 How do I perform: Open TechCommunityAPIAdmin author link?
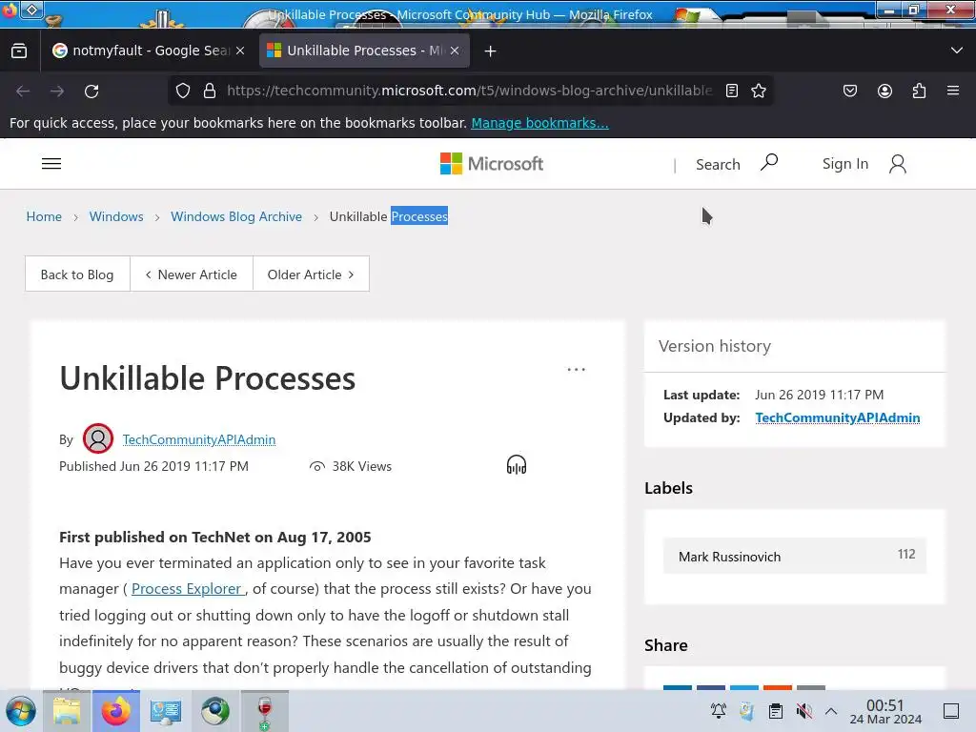[x=199, y=439]
